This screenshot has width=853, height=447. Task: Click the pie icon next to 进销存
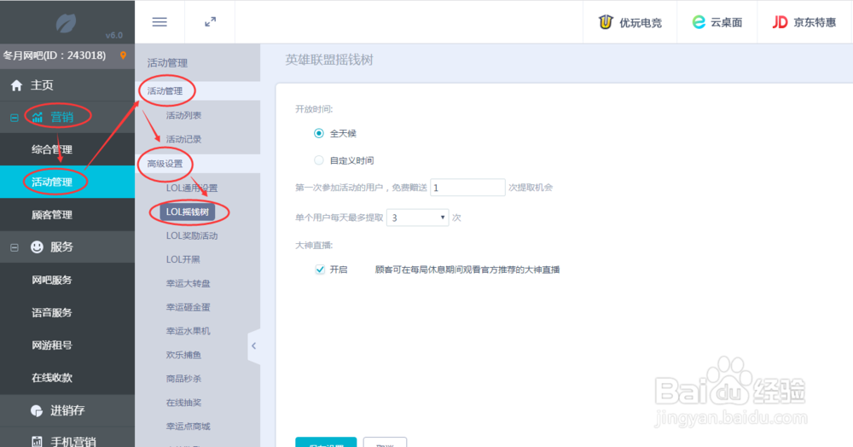tap(37, 410)
